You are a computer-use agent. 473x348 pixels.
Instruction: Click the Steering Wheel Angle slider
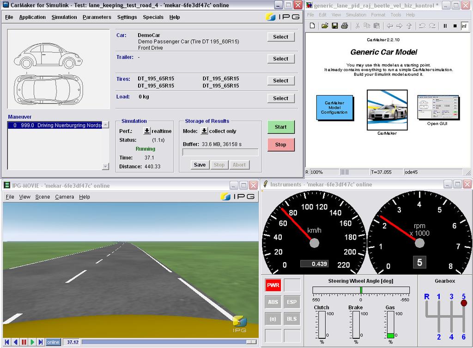tap(361, 290)
